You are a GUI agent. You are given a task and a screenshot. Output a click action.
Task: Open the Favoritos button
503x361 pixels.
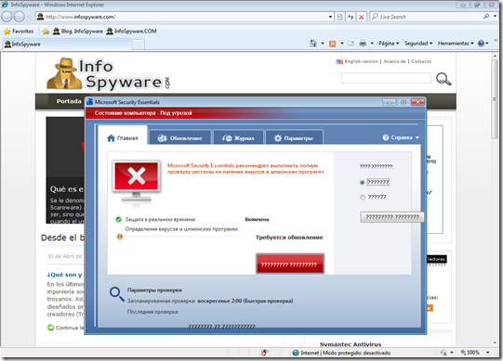(x=19, y=32)
